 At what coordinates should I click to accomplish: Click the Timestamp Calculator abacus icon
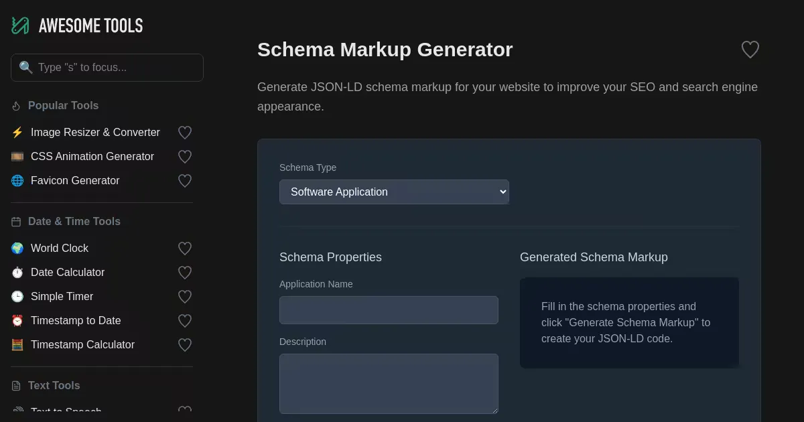click(17, 345)
